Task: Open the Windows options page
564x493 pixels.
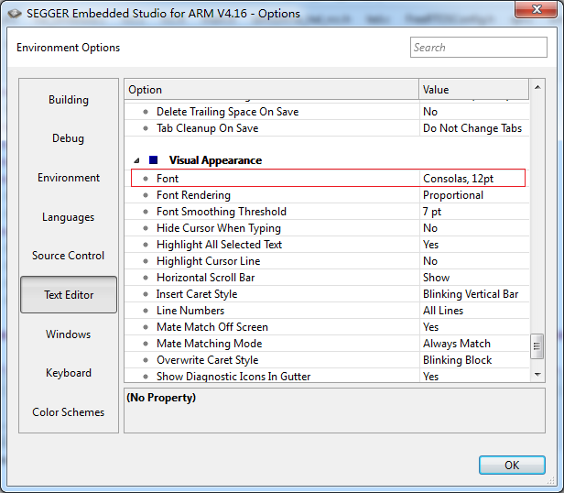Action: [x=69, y=334]
